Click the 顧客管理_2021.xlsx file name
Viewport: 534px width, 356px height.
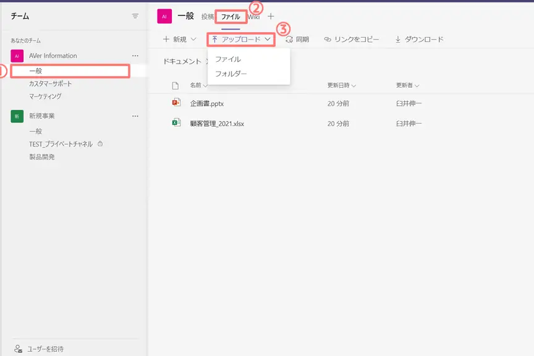[217, 124]
